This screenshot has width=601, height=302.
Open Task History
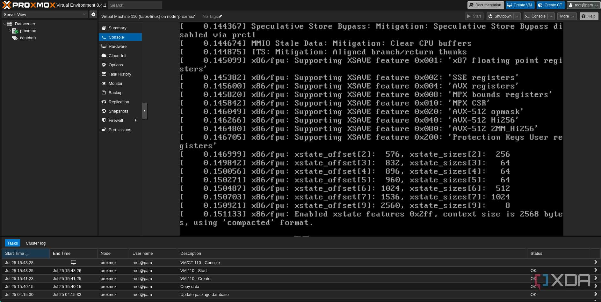(x=120, y=74)
